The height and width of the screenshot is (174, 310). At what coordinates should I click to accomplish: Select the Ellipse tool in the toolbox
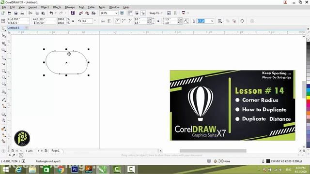(3, 77)
